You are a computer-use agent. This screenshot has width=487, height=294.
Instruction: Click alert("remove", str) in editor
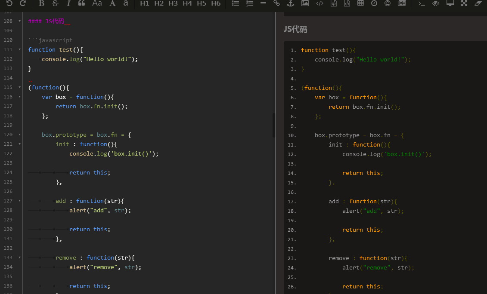coord(105,267)
